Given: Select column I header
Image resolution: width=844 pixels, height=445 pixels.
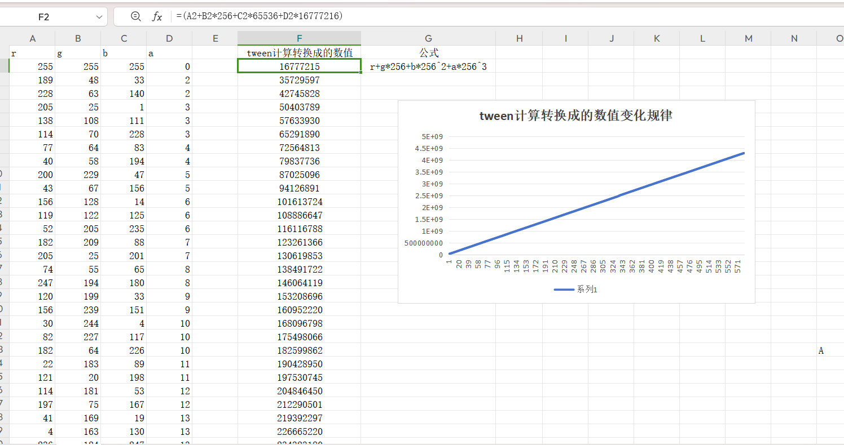Looking at the screenshot, I should tap(565, 38).
